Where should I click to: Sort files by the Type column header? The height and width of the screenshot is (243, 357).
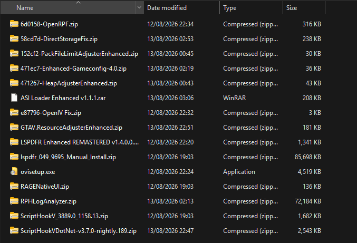tap(230, 8)
